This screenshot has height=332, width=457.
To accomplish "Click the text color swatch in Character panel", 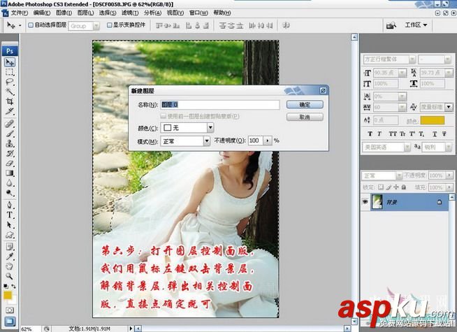I will 433,120.
